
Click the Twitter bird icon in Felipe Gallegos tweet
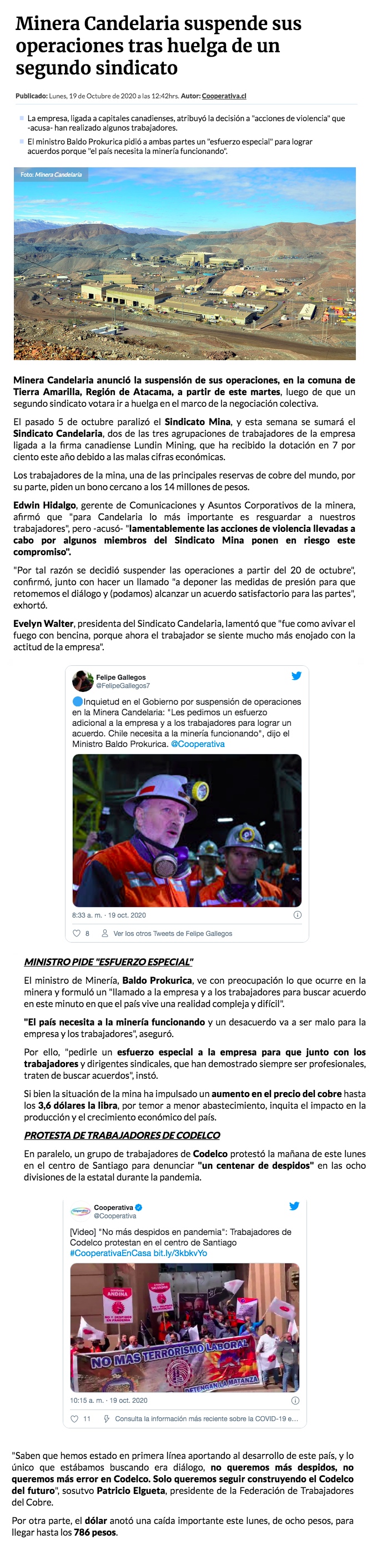296,676
